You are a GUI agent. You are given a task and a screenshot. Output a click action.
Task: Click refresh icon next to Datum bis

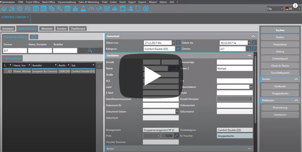pos(254,43)
